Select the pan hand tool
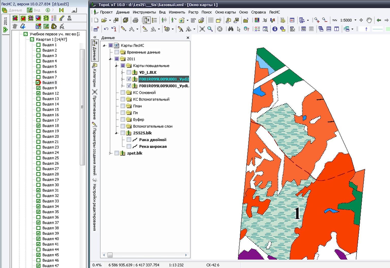This screenshot has width=390, height=268. (369, 20)
